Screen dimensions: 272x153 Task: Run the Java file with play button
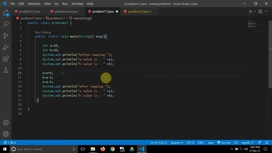251,11
